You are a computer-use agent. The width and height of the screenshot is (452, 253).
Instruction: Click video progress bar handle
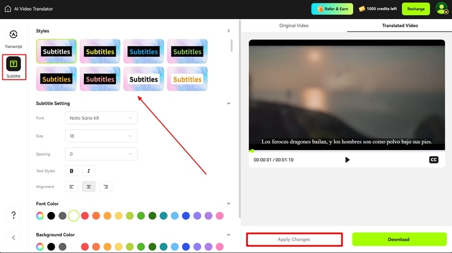pyautogui.click(x=252, y=151)
